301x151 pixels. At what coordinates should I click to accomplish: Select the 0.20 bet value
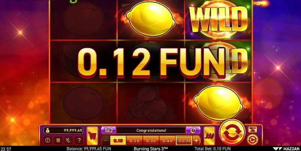(x=134, y=141)
